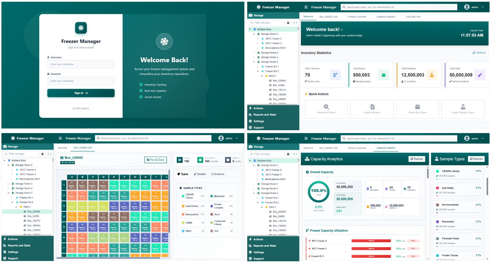
Task: Select the Details tab in the Box grid panel
Action: click(x=199, y=174)
